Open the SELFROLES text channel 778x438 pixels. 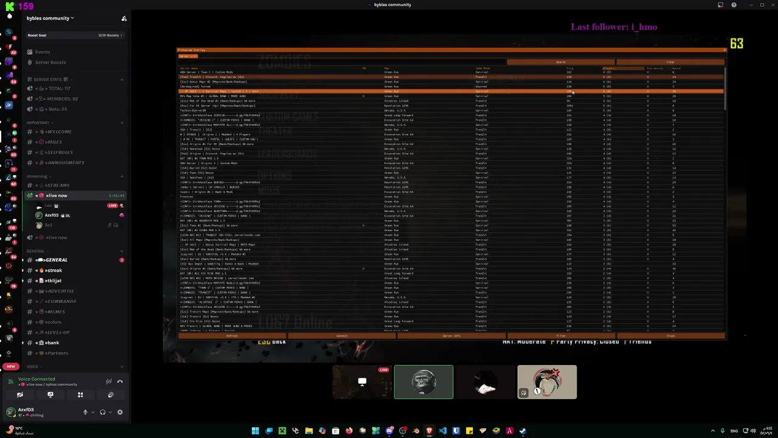[x=75, y=152]
